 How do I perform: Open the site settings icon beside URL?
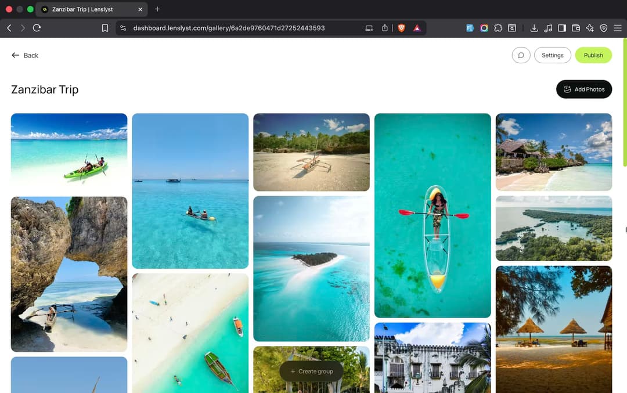123,28
